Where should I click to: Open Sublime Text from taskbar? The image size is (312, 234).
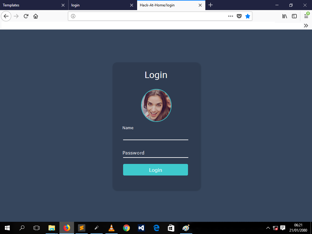coord(82,228)
